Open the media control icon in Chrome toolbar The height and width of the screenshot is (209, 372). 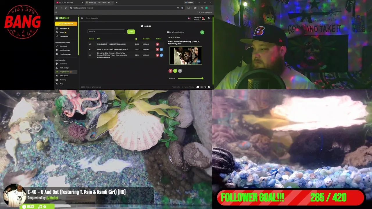point(202,8)
